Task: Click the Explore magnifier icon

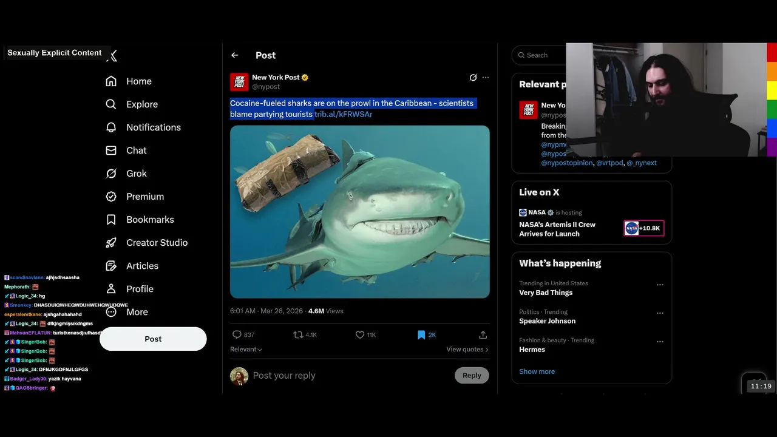Action: (111, 104)
